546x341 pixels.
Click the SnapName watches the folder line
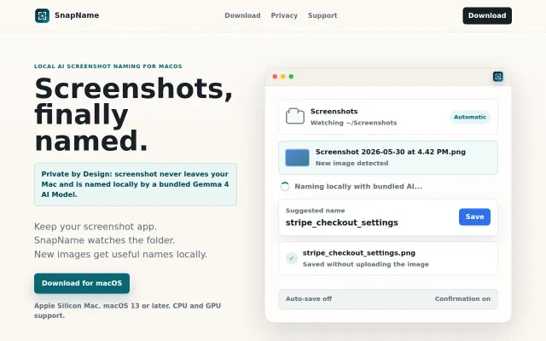coord(104,240)
